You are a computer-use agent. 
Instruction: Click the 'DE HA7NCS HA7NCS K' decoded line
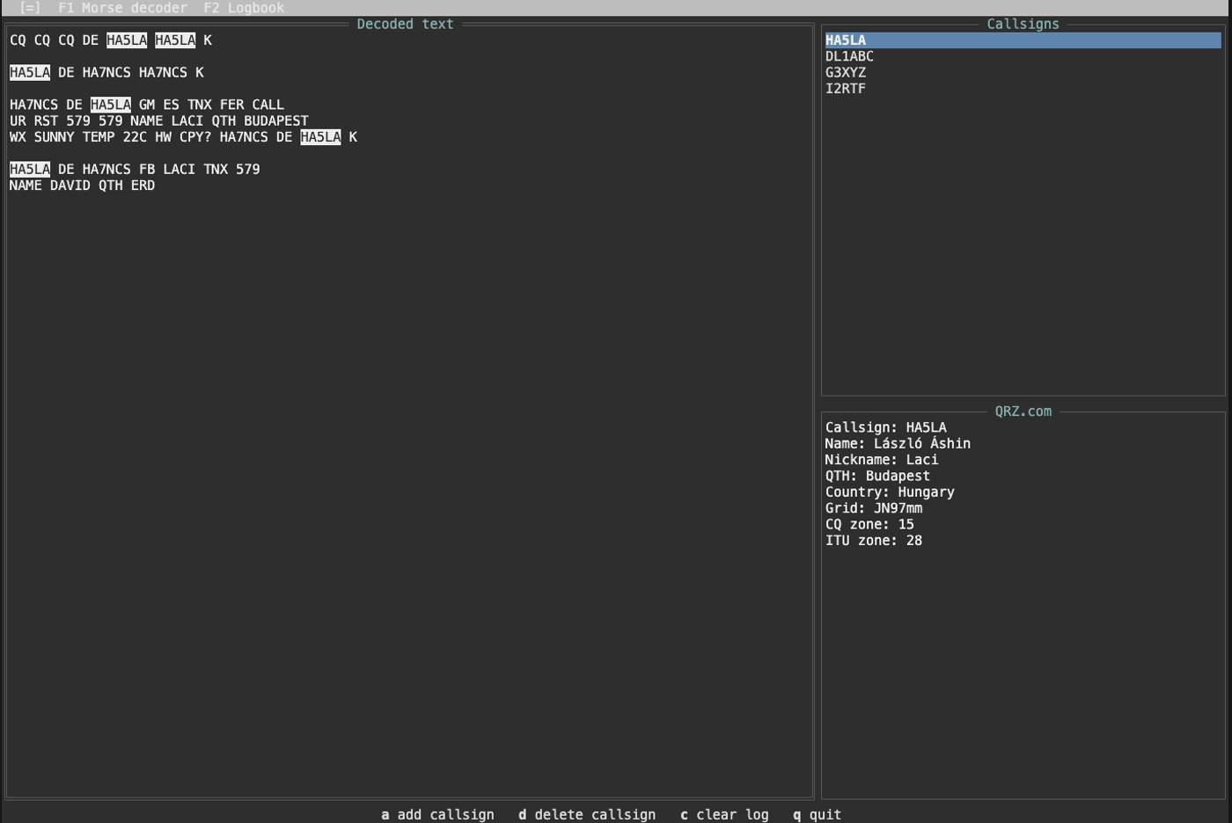pos(106,72)
